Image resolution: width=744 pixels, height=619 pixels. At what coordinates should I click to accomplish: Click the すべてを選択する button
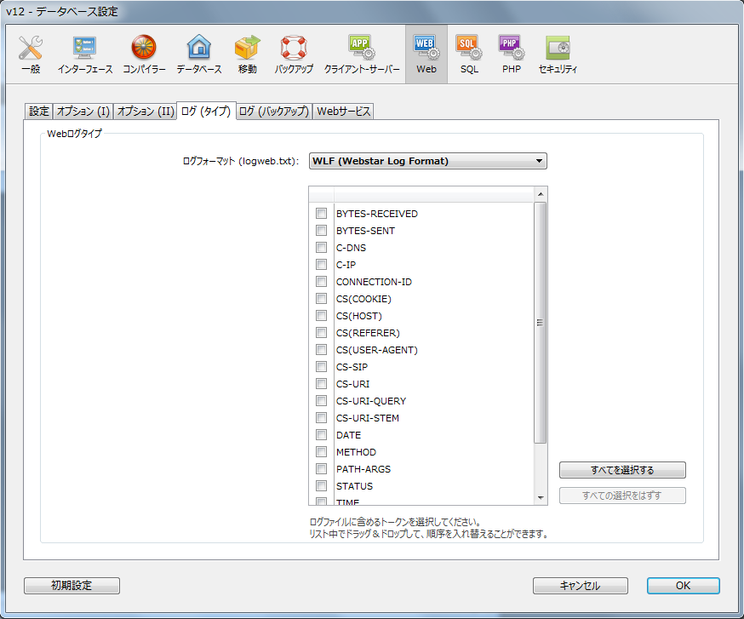(622, 470)
